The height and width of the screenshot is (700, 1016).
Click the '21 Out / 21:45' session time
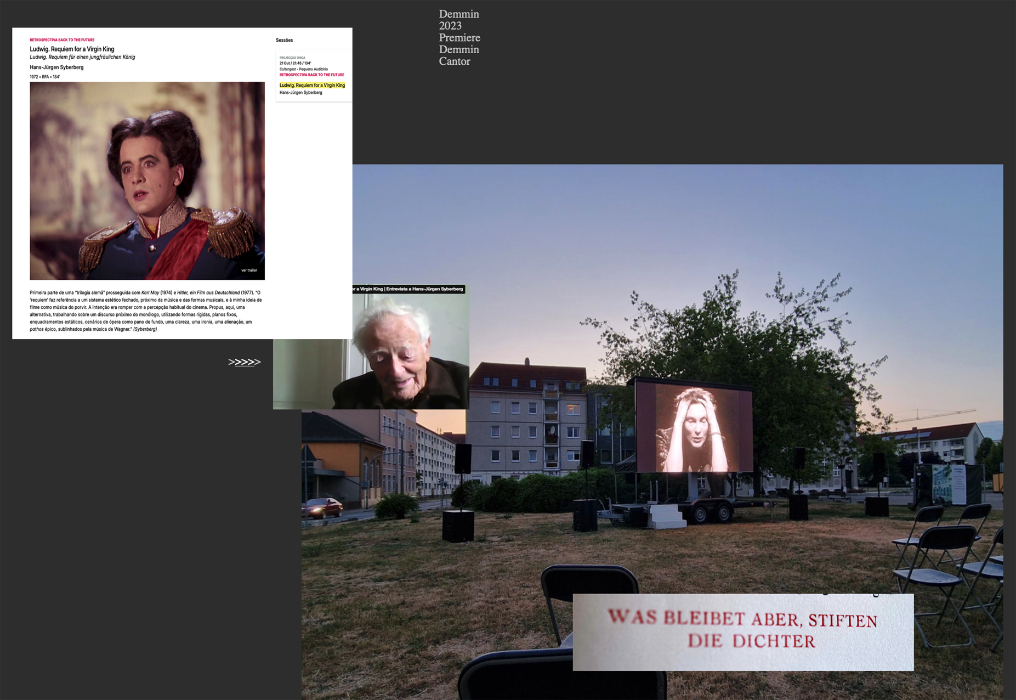pos(295,63)
